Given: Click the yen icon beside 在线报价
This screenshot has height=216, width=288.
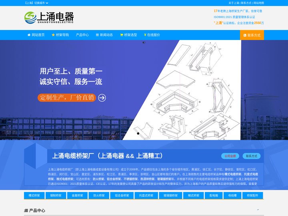Looking at the screenshot, I should coord(145,35).
